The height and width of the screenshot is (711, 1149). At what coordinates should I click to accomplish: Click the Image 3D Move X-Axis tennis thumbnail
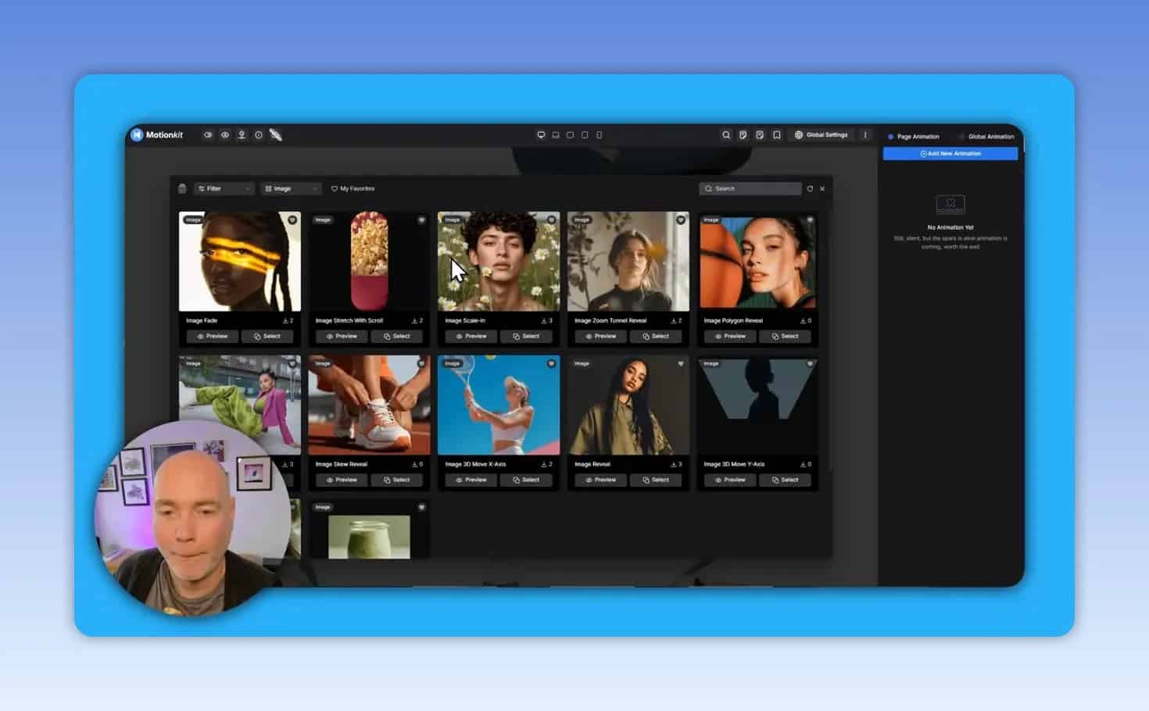(x=499, y=405)
